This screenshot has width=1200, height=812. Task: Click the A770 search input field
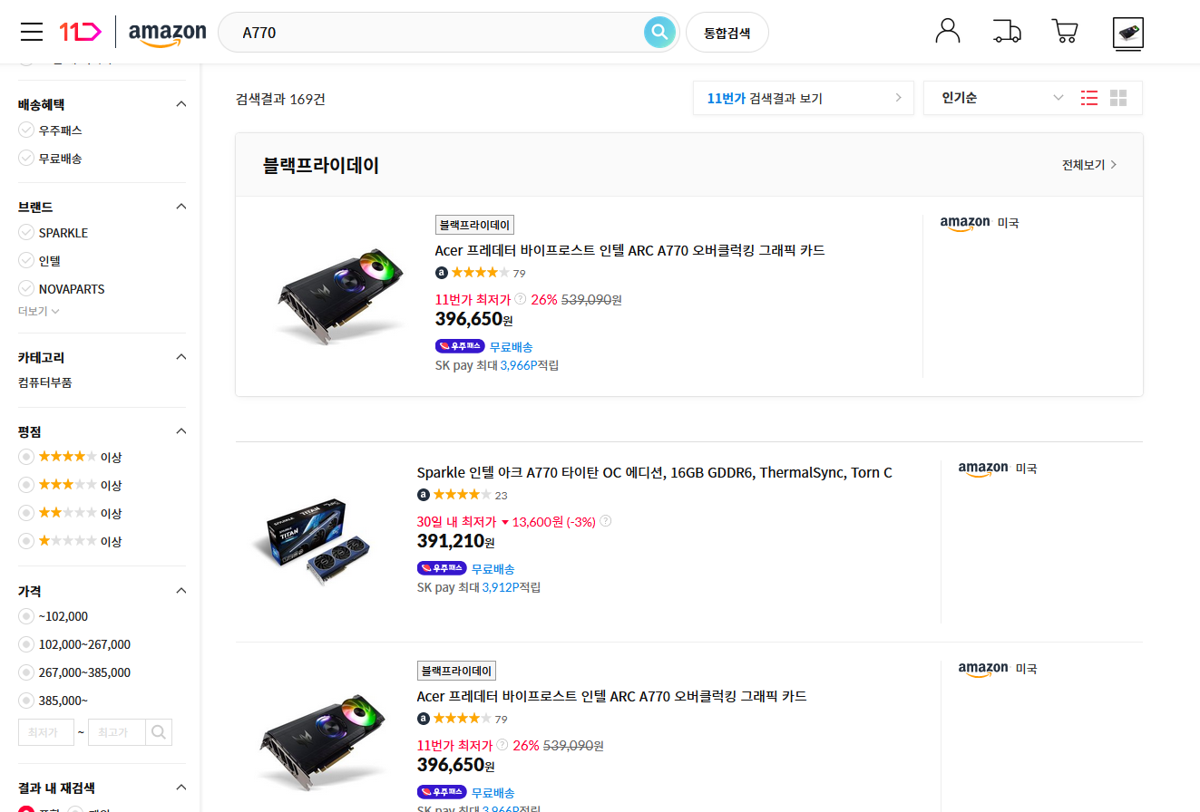435,33
